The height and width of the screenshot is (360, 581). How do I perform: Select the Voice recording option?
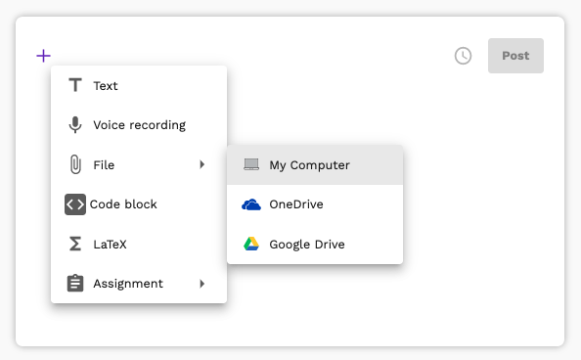point(139,125)
